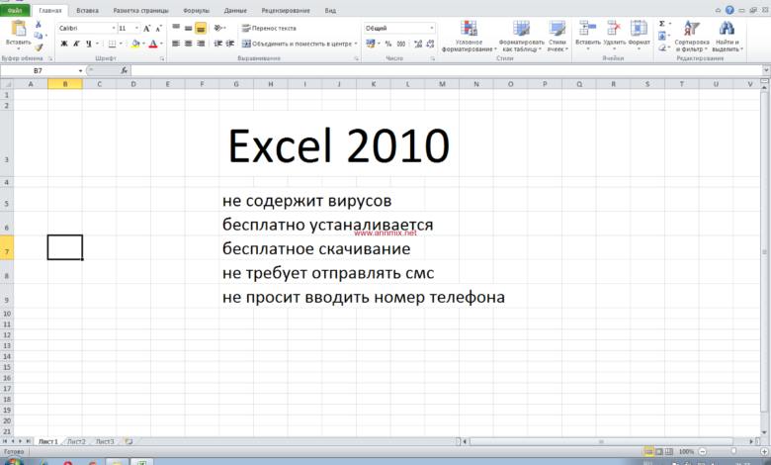The image size is (771, 465).
Task: Apply the red font color A
Action: pos(153,44)
